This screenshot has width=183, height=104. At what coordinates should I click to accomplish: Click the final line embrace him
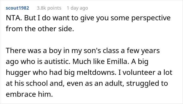pos(29,94)
